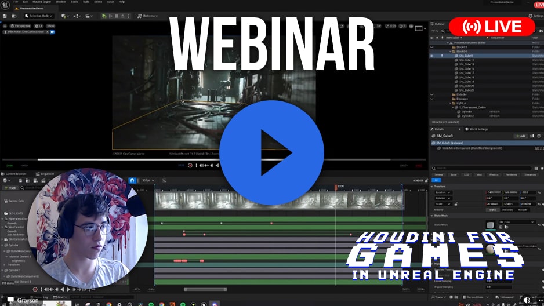Toggle the record button in Sequencer transport
The image size is (544, 306).
(35, 289)
